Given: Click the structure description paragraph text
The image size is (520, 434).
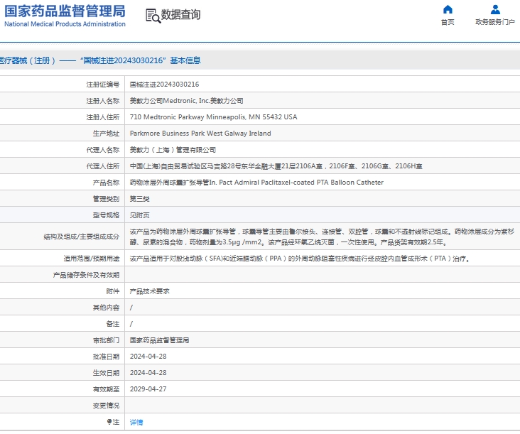Looking at the screenshot, I should pyautogui.click(x=322, y=237).
